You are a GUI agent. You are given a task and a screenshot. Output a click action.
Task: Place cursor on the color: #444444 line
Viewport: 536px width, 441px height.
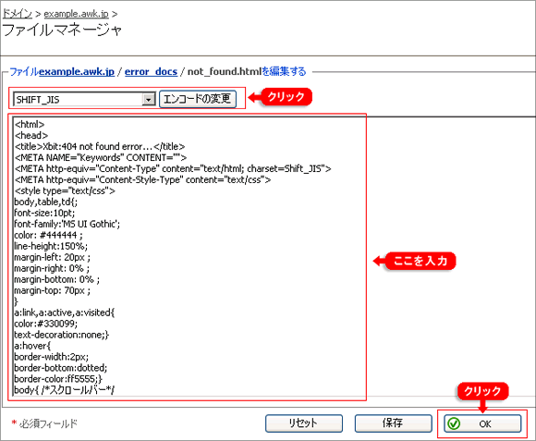48,235
